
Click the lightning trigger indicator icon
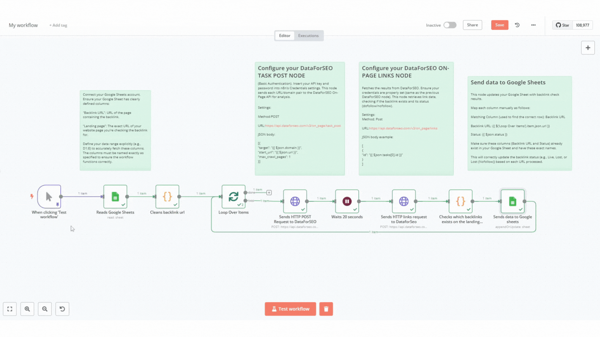click(32, 196)
